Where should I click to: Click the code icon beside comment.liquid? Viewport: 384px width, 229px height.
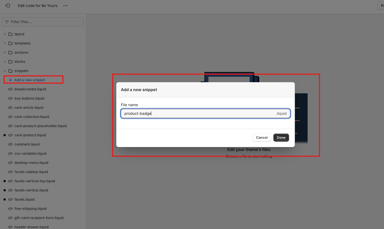[x=10, y=144]
